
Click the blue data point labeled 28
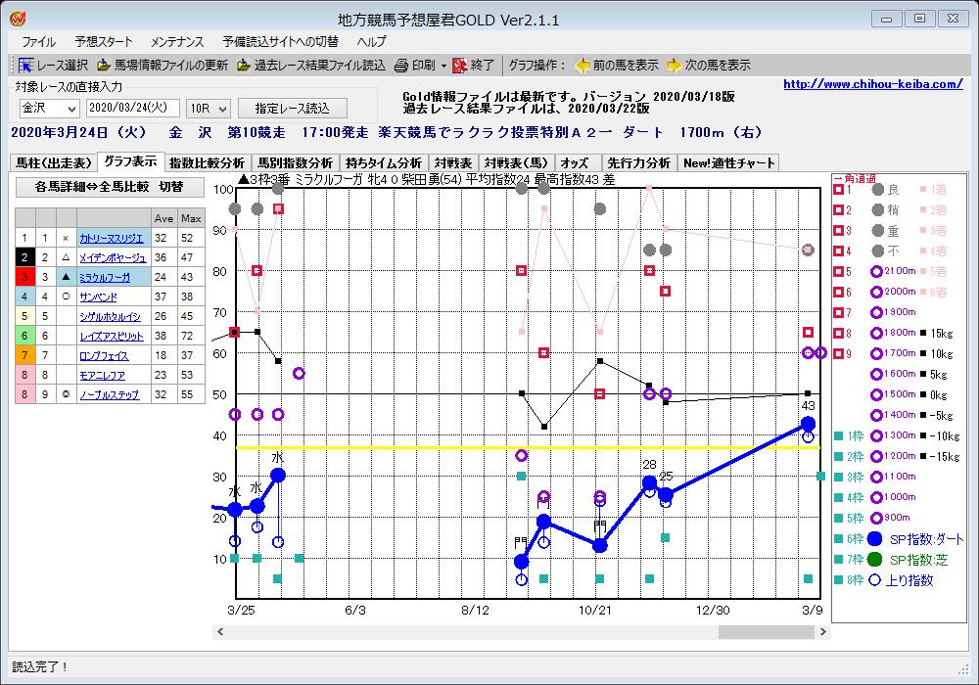[x=649, y=482]
